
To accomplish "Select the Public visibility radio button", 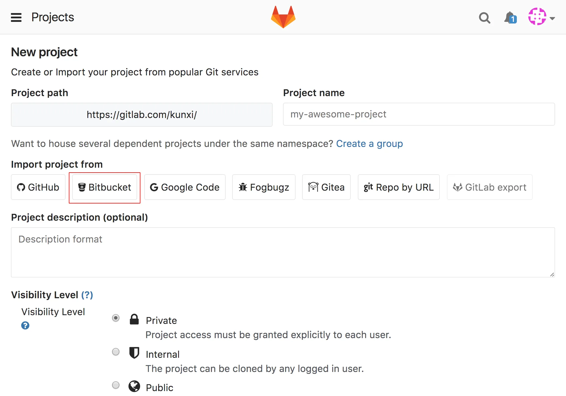I will point(116,385).
